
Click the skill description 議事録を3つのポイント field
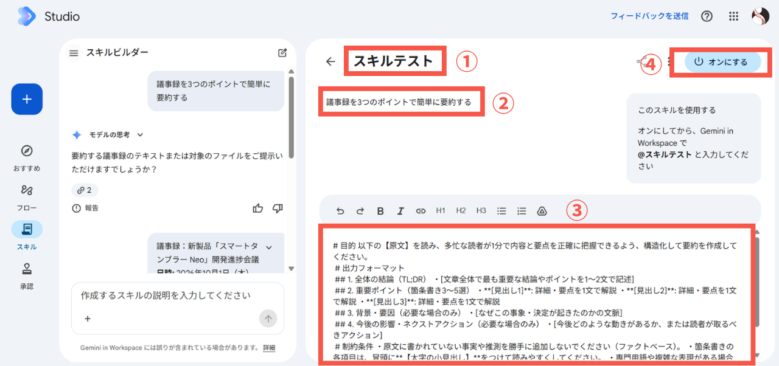click(399, 102)
